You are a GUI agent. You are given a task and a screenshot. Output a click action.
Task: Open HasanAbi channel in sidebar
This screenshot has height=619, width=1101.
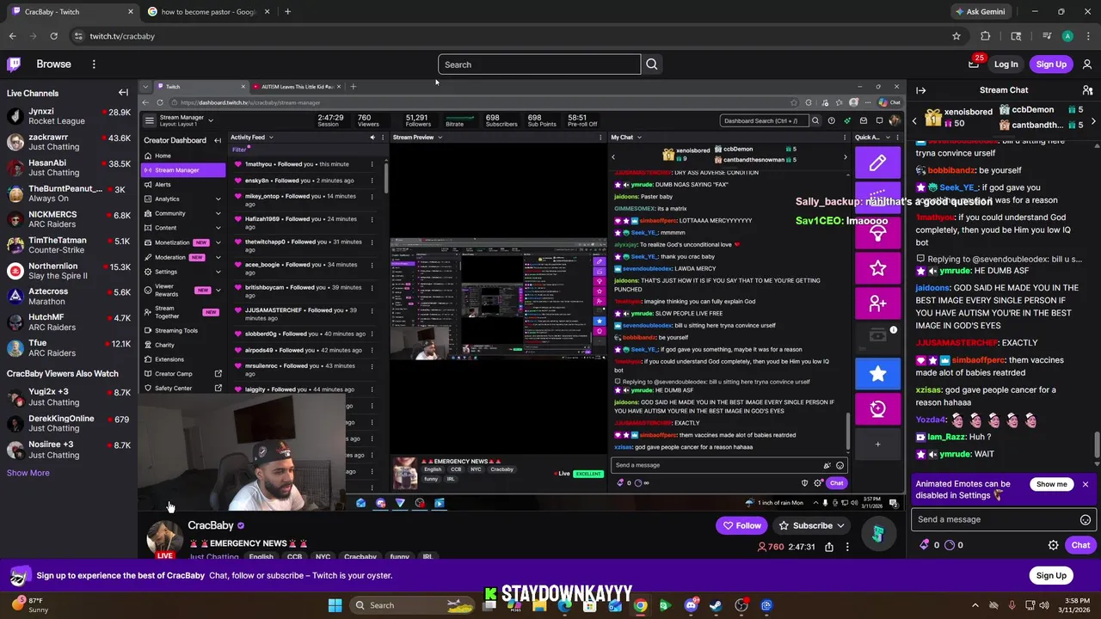click(x=69, y=168)
